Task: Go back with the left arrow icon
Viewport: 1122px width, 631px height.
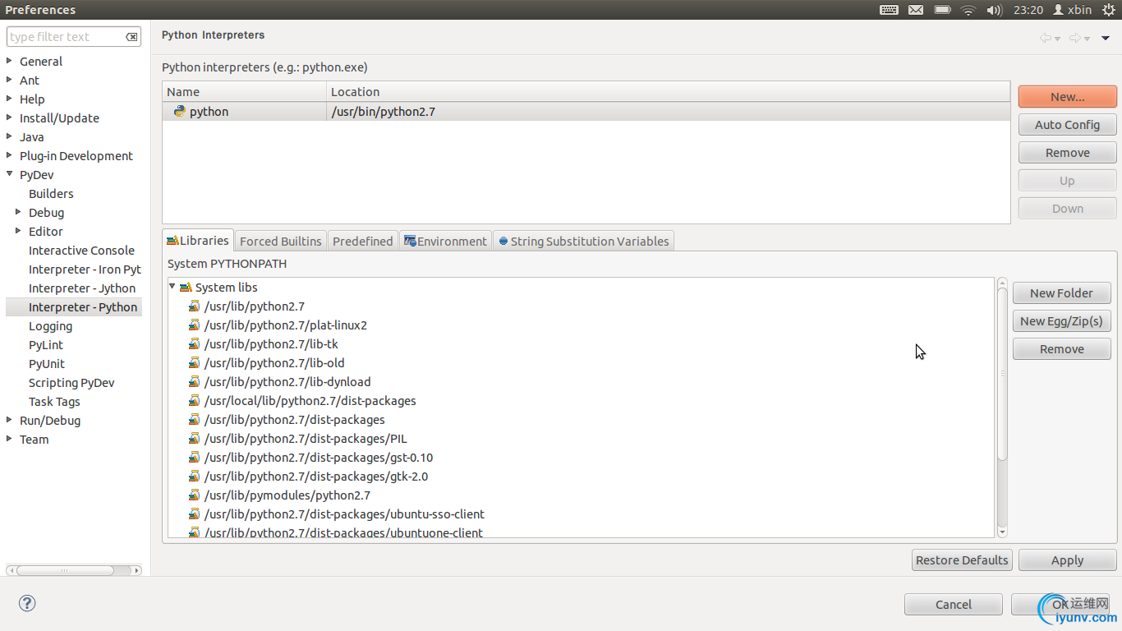Action: 1046,38
